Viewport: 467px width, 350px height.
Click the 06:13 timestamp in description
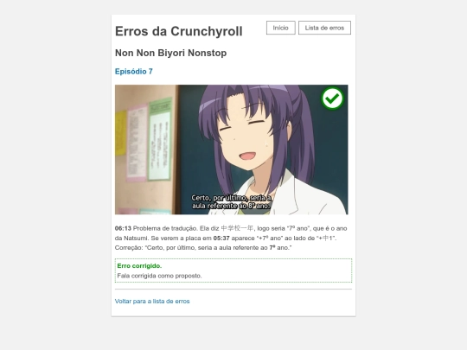(x=123, y=228)
